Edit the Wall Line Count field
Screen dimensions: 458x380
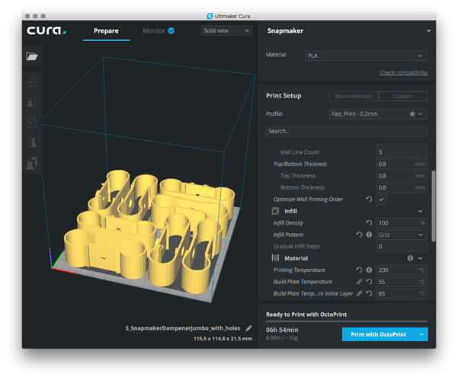(402, 152)
